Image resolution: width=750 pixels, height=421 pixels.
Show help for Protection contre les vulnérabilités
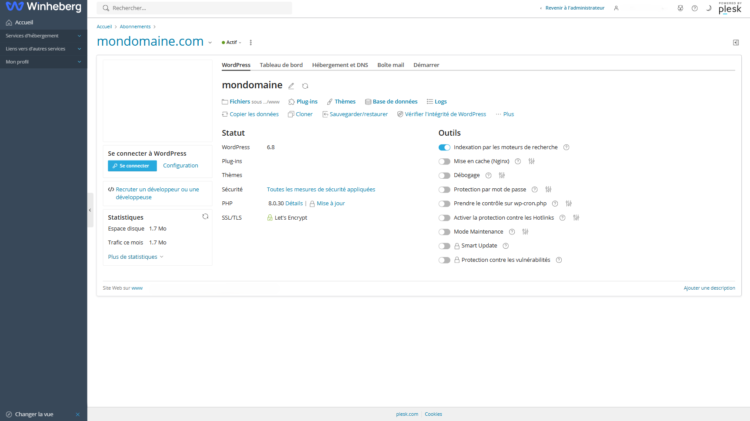pyautogui.click(x=559, y=260)
